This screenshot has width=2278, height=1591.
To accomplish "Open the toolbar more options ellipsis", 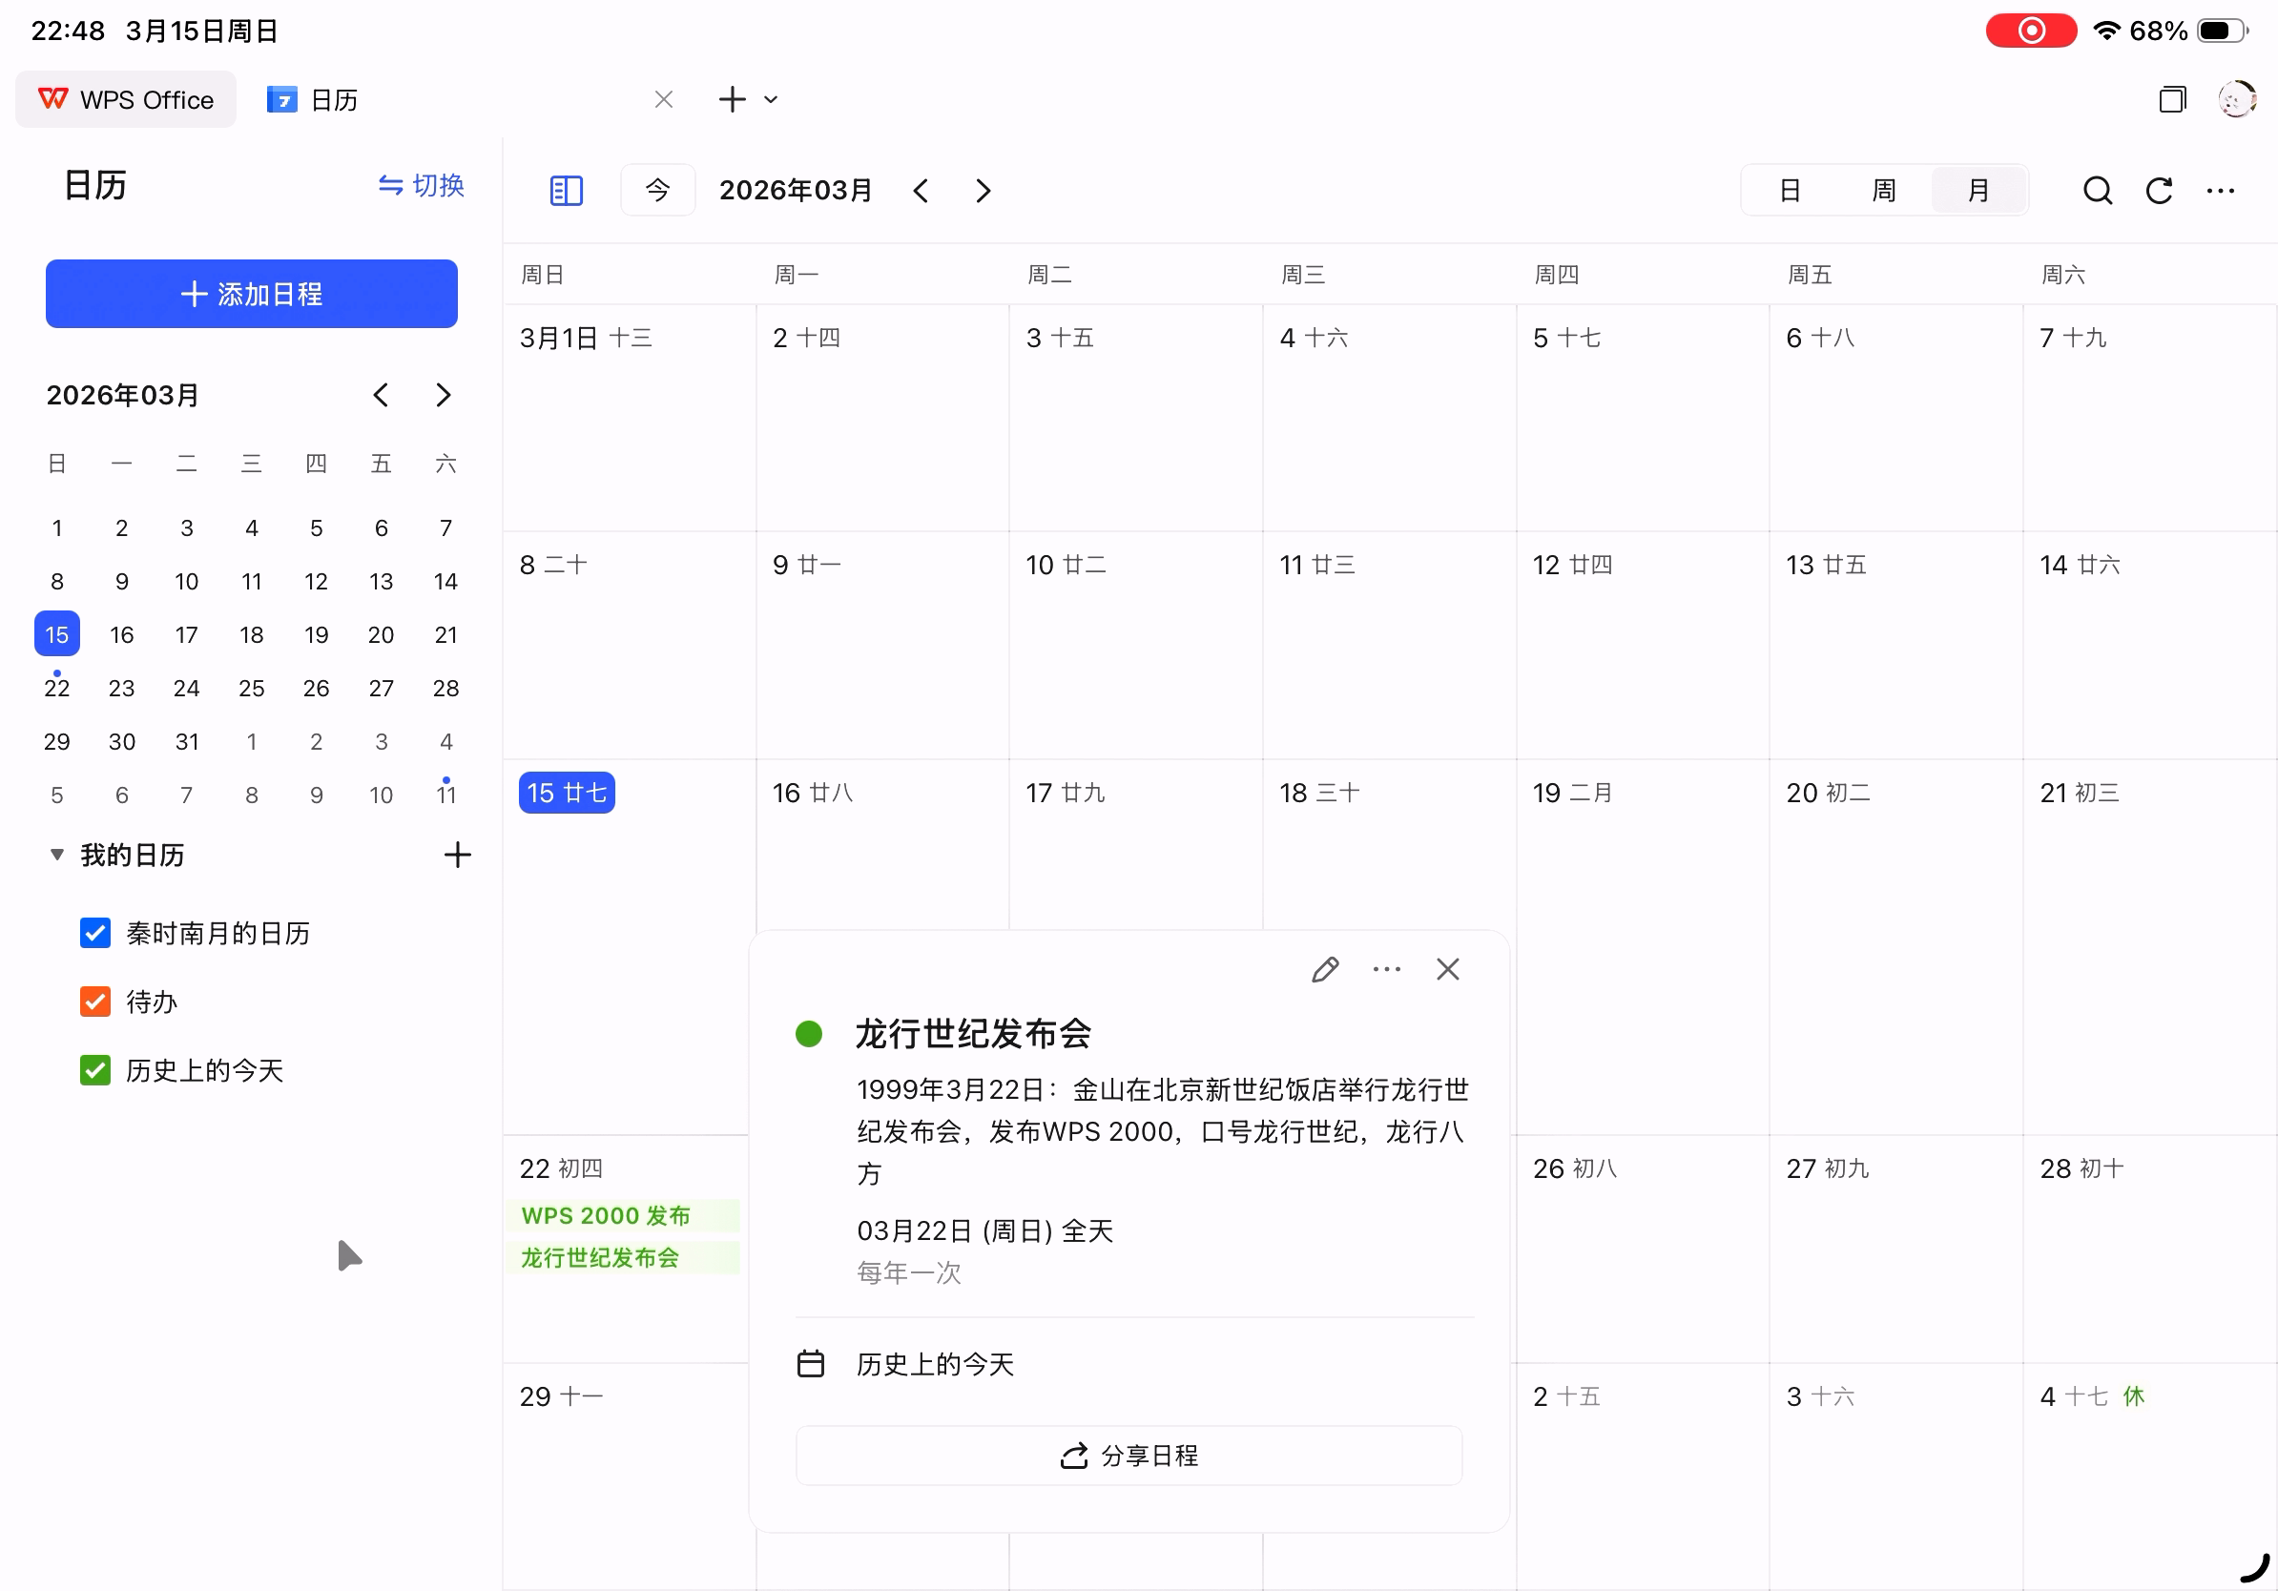I will [2221, 191].
